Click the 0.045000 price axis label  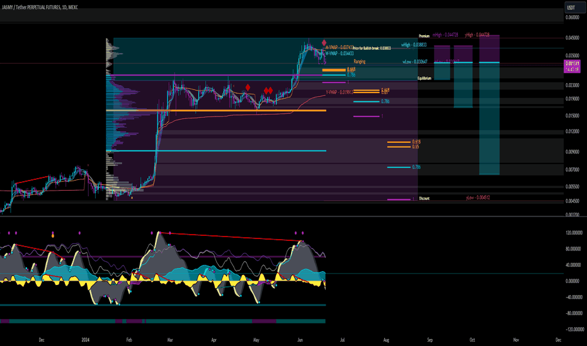coord(573,38)
